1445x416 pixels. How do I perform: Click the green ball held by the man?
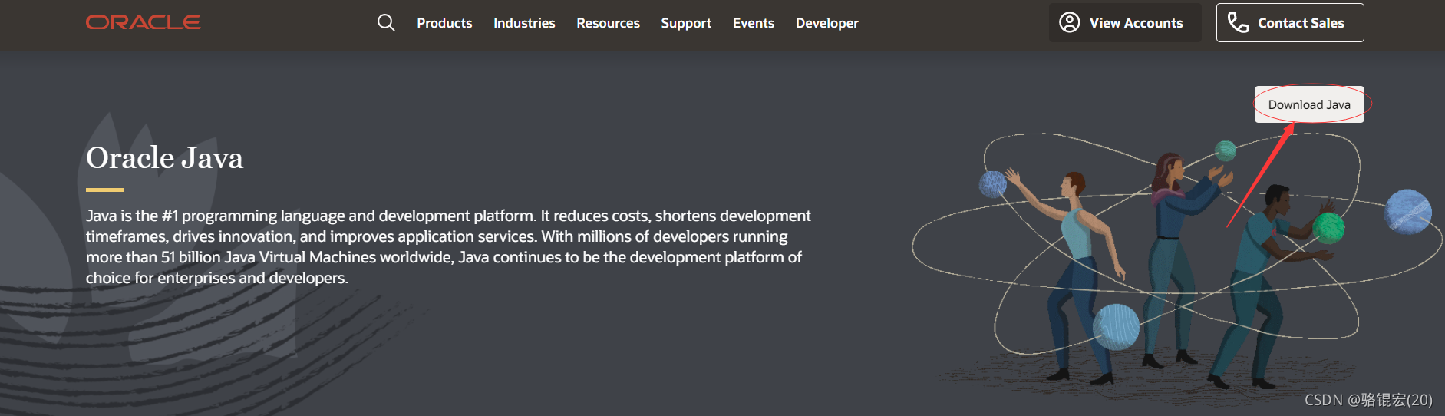[1328, 228]
